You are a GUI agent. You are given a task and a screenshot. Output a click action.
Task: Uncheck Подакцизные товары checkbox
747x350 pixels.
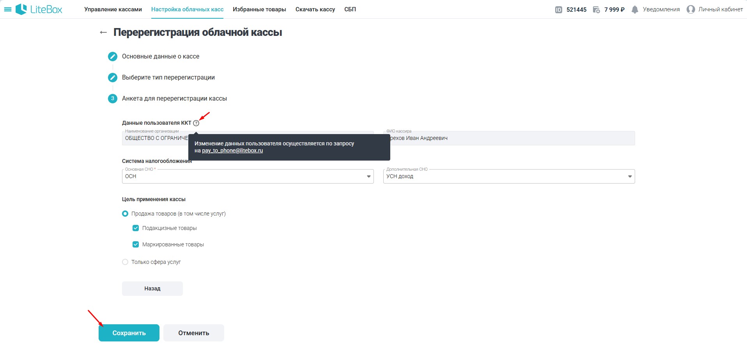click(136, 228)
